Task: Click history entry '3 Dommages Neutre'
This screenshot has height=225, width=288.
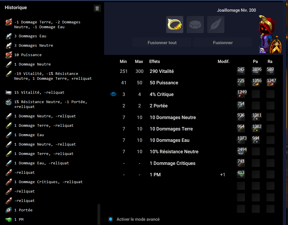Action: (34, 46)
